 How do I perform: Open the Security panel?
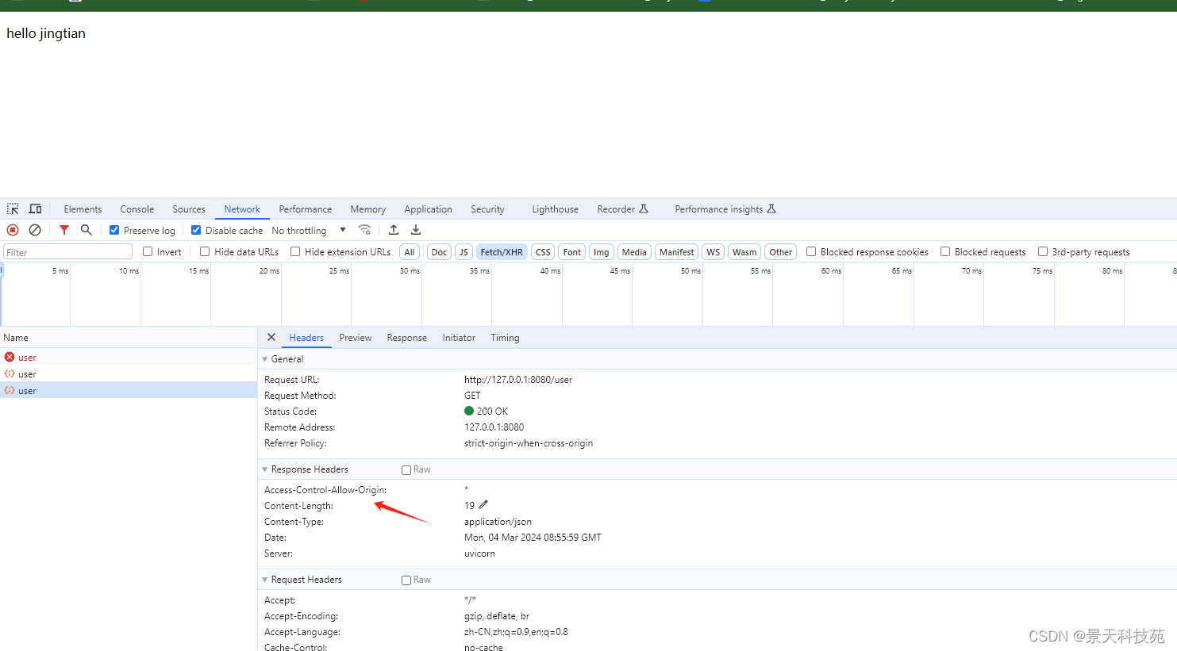(x=487, y=209)
